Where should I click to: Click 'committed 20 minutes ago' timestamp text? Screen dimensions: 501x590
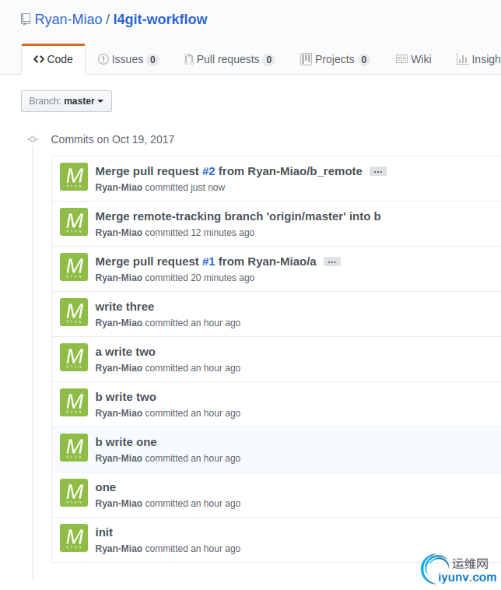pos(200,278)
